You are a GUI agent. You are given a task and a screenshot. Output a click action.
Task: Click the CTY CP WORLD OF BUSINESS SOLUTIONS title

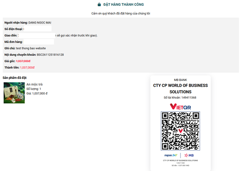tap(180, 89)
